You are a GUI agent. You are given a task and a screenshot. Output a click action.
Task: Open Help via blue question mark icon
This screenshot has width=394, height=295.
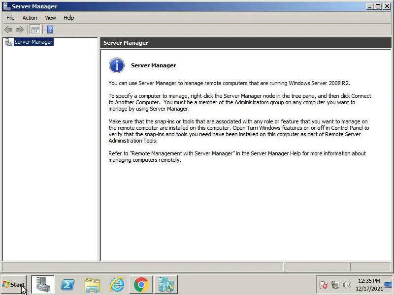50,29
